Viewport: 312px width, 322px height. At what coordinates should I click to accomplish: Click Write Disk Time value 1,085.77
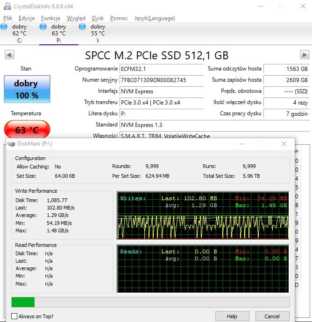pyautogui.click(x=57, y=200)
